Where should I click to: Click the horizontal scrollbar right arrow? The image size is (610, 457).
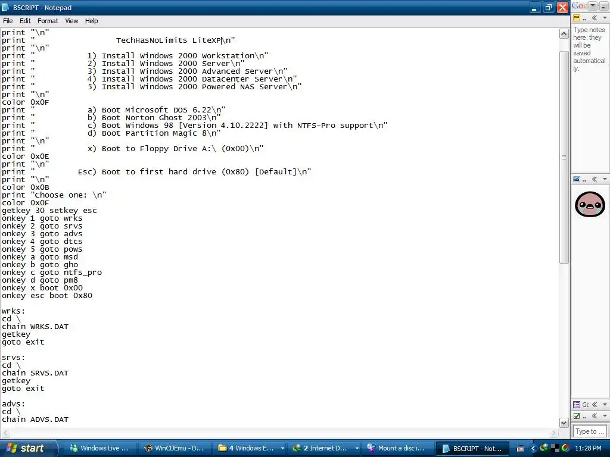(x=554, y=433)
